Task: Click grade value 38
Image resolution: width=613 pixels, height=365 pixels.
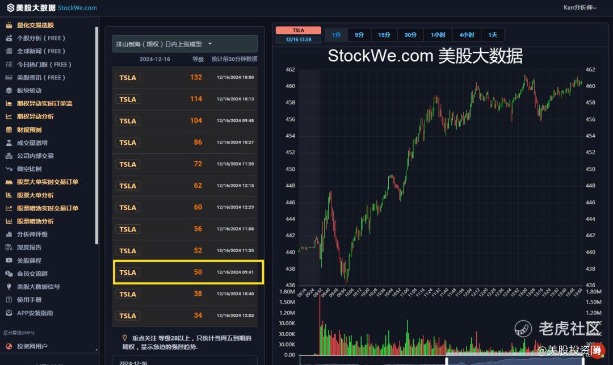Action: 198,294
